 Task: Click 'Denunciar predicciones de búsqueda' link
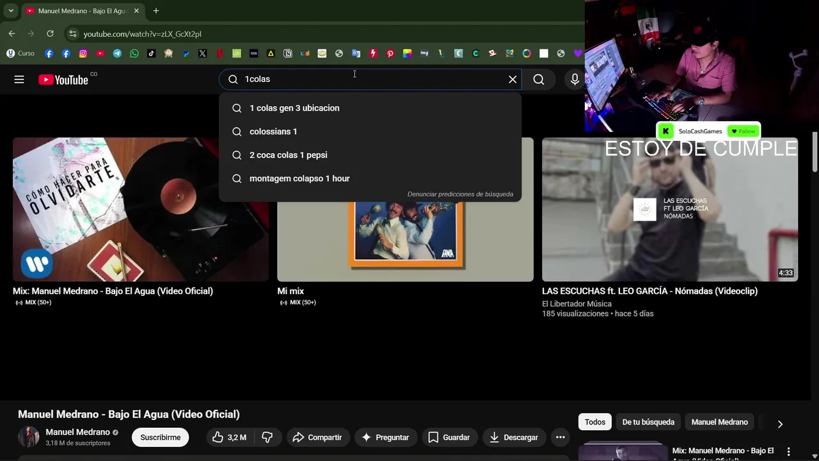pyautogui.click(x=460, y=194)
